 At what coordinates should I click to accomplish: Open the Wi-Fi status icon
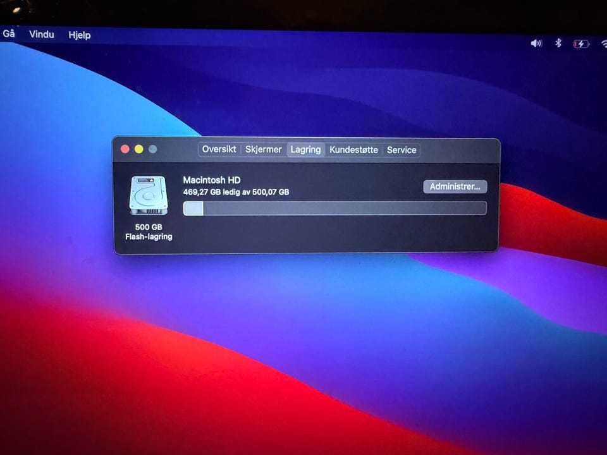(x=604, y=44)
